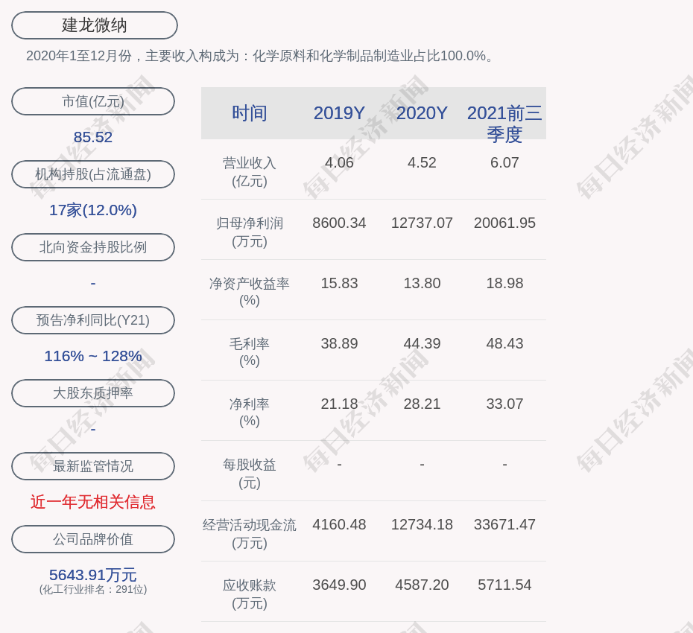
Task: Click the 2019Y revenue value 4.06
Action: (340, 162)
